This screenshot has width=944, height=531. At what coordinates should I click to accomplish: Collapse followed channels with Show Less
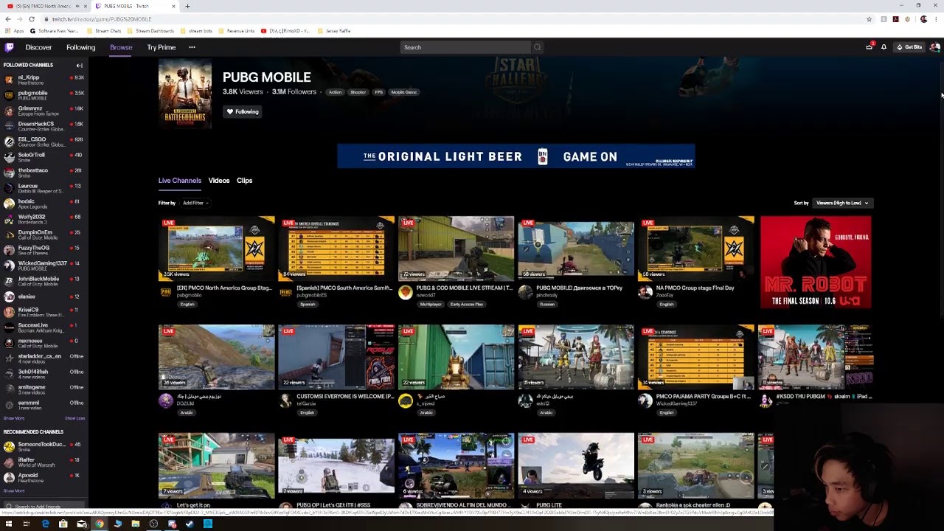coord(74,418)
